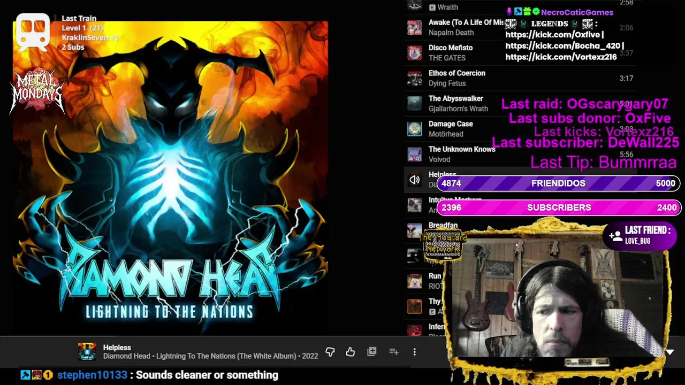Click the Subscribers goal progress bar
Viewport: 685px width, 385px height.
(x=558, y=207)
